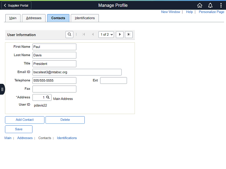The image size is (226, 169).
Task: Edit the Last Name field
Action: 54,55
